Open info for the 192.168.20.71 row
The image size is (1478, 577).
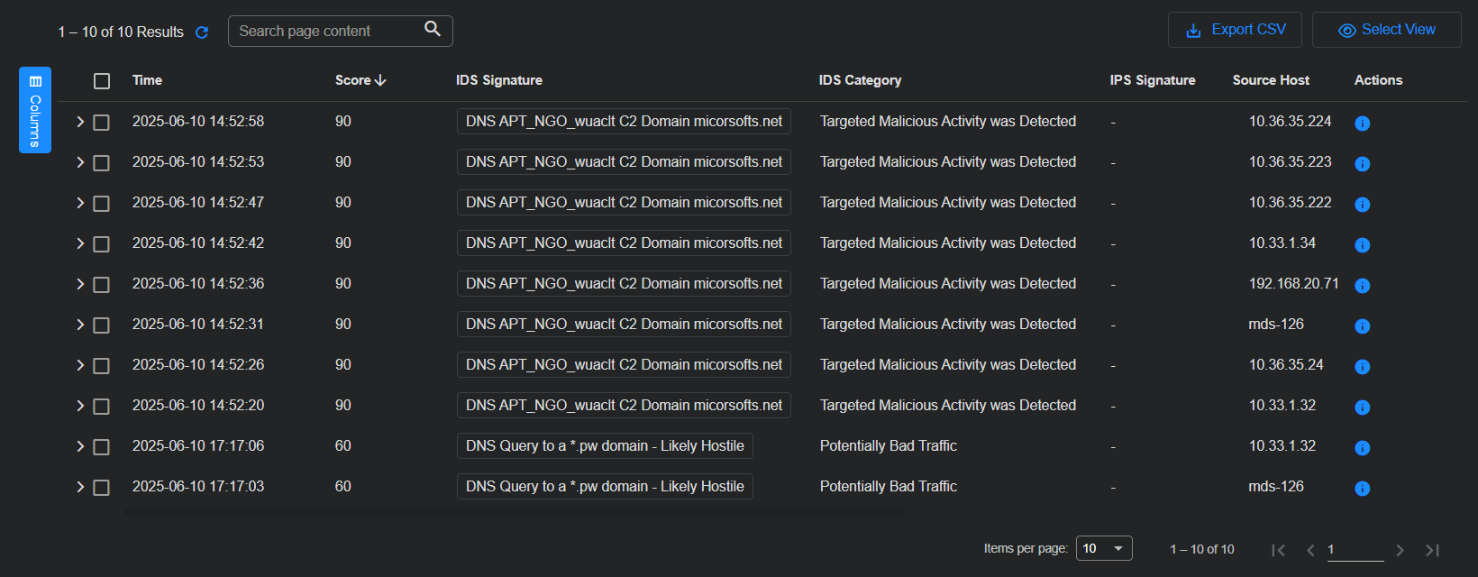click(1362, 286)
